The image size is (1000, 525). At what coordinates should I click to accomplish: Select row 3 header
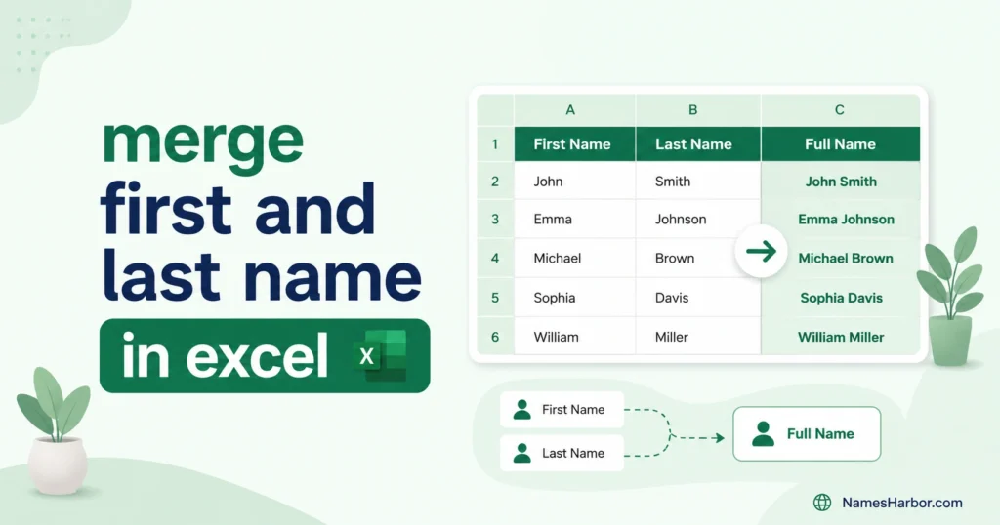tap(495, 220)
